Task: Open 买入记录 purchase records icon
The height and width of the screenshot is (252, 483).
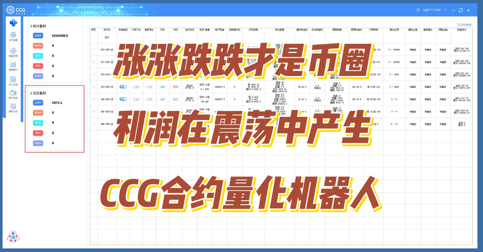Action: (x=13, y=79)
